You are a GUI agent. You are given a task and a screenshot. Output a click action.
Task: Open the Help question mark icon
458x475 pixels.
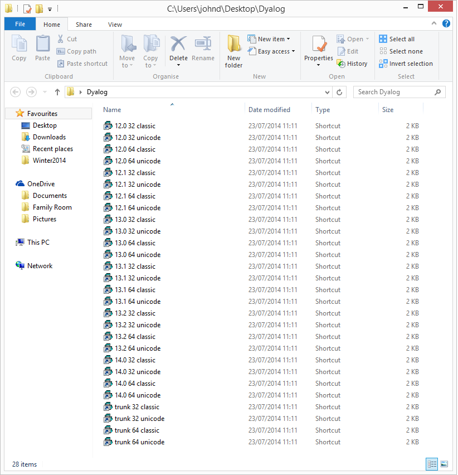pyautogui.click(x=446, y=23)
